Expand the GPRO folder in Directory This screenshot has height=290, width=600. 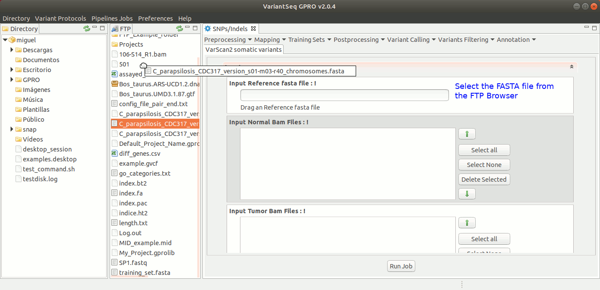pyautogui.click(x=12, y=80)
